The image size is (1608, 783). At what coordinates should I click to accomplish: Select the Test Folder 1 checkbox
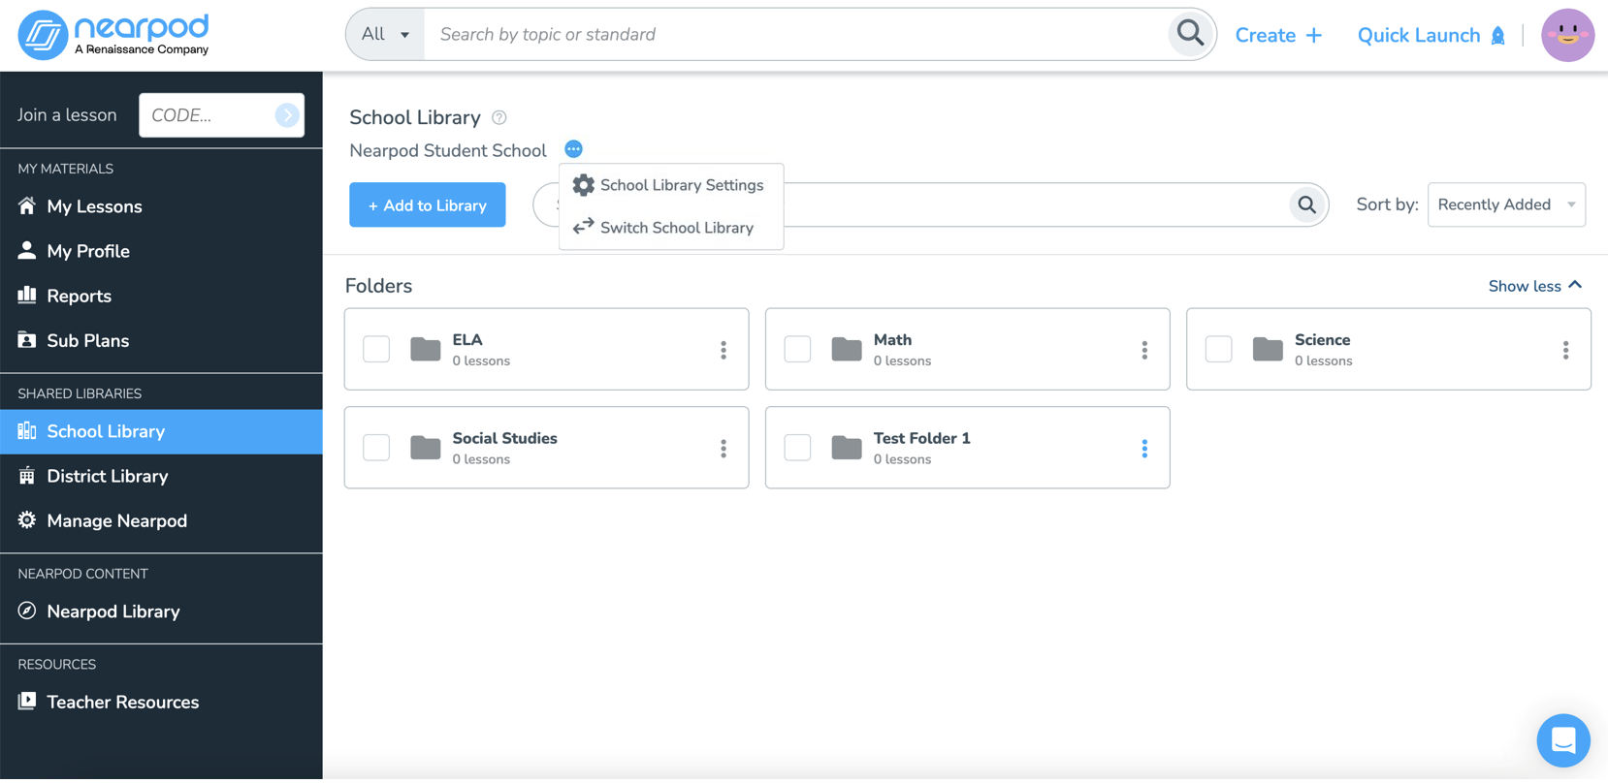coord(797,448)
